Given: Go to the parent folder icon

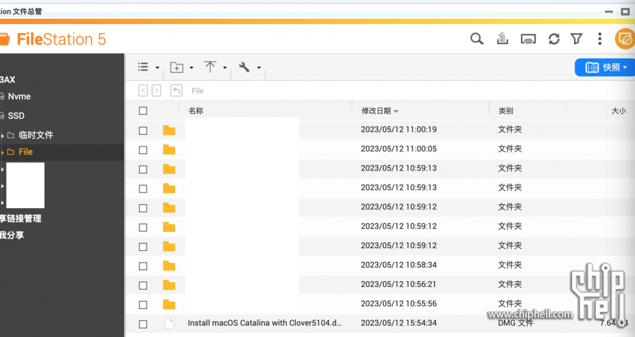Looking at the screenshot, I should pyautogui.click(x=176, y=90).
